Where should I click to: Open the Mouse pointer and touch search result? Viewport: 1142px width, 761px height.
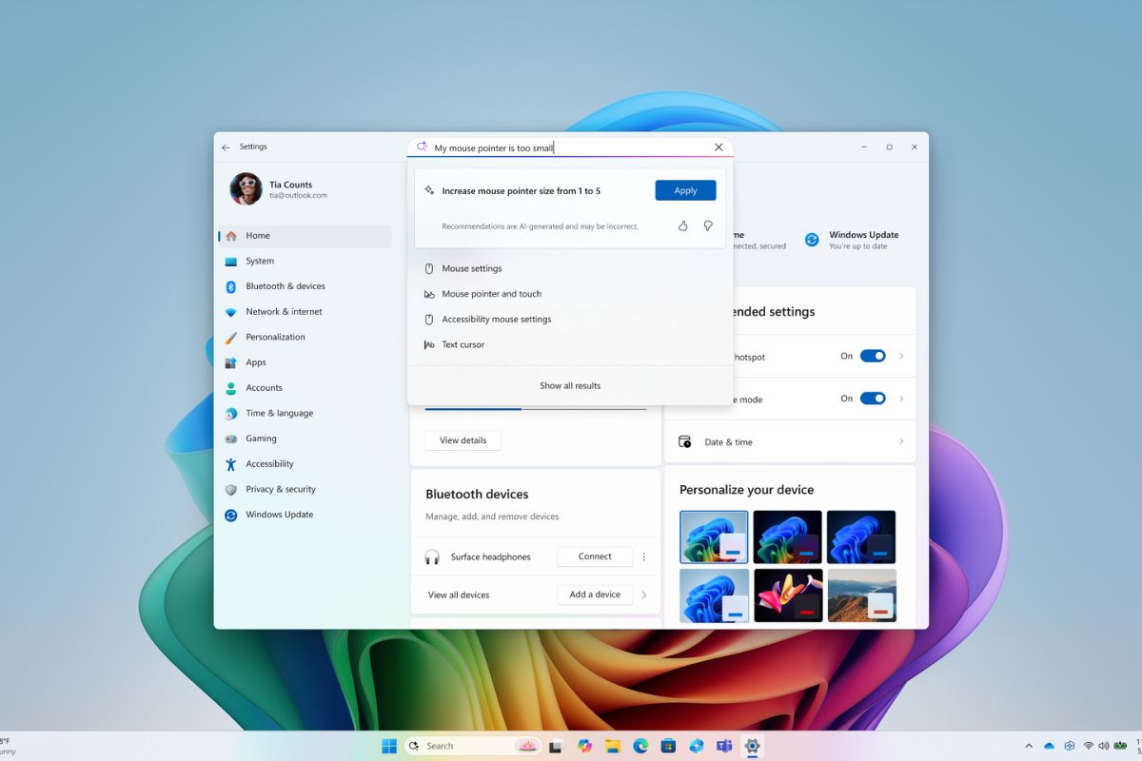click(491, 293)
